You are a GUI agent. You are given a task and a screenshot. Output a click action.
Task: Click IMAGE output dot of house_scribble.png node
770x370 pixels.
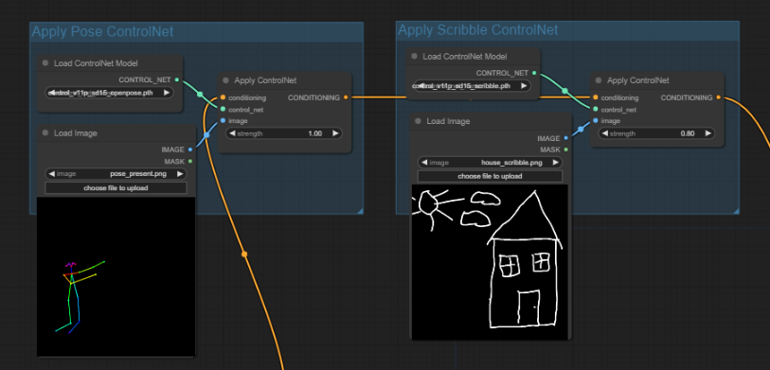pyautogui.click(x=565, y=138)
